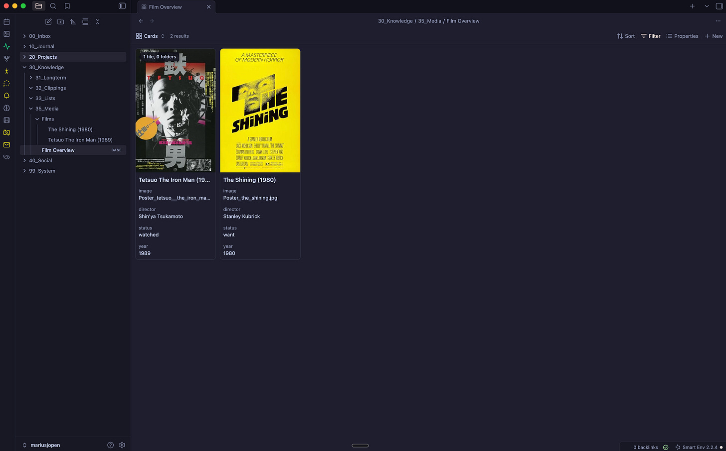Collapse all folders in explorer
This screenshot has width=726, height=451.
pos(98,22)
